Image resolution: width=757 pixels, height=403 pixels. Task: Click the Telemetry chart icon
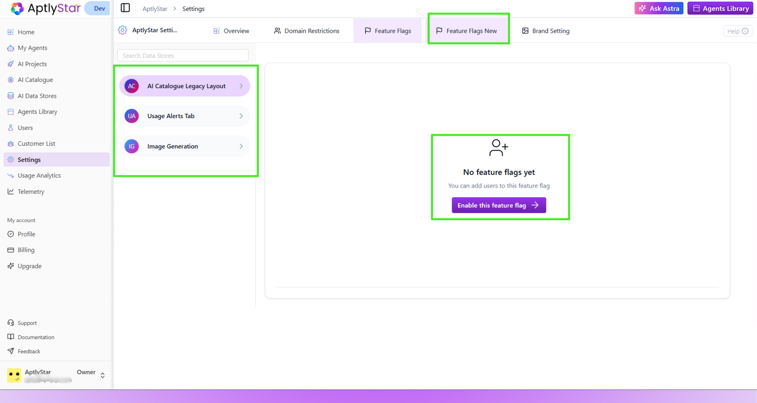click(x=11, y=191)
